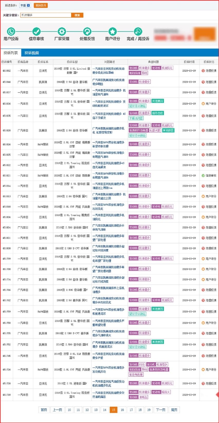The image size is (219, 423).
Task: Click the 投诉状态 column header
Action: point(209,62)
